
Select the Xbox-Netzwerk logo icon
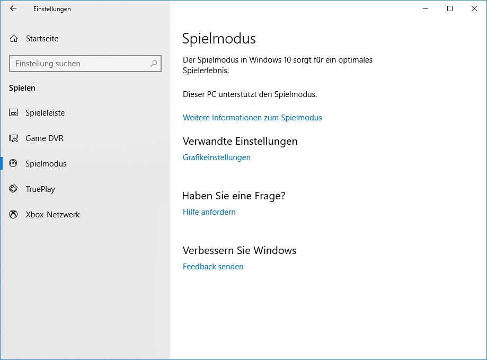(13, 214)
